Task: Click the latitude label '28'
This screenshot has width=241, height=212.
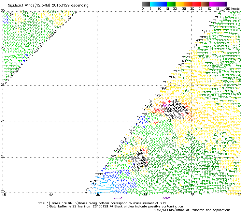Action: (3, 48)
